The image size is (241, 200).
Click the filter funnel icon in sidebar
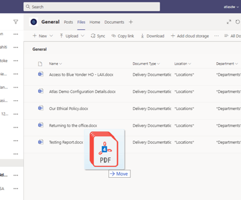point(16,22)
